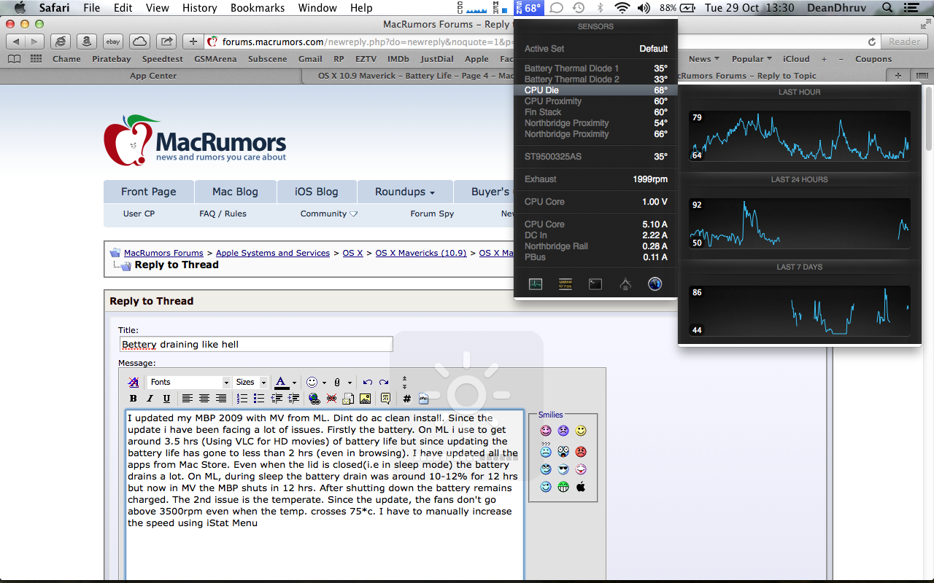Open the Sizes dropdown in editor
Viewport: 934px width, 583px height.
(x=250, y=382)
